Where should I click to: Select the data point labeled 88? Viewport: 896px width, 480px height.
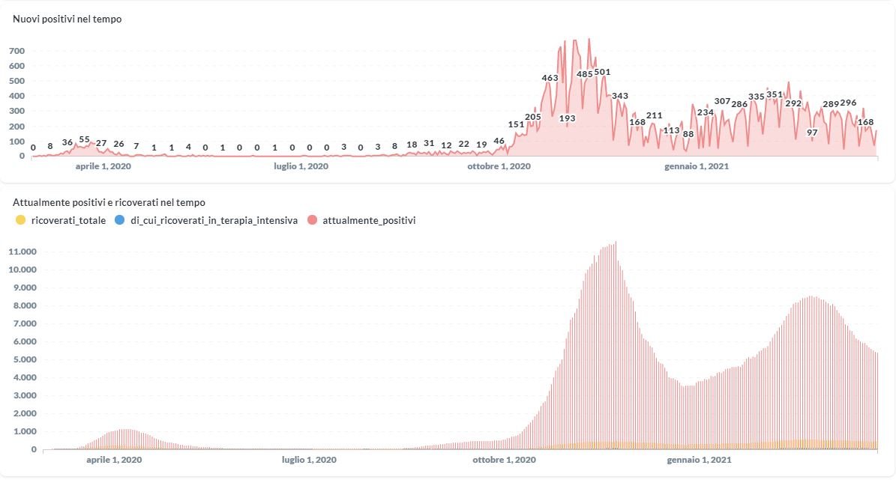pos(688,134)
